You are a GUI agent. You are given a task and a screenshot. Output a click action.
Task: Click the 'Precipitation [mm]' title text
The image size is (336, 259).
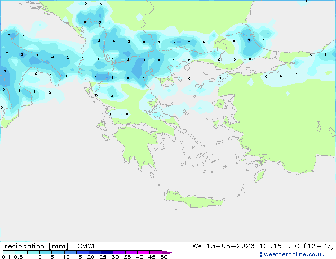tap(34, 246)
